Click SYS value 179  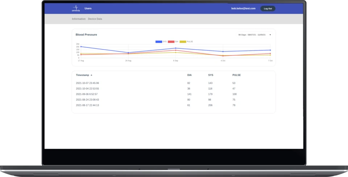[x=210, y=94]
